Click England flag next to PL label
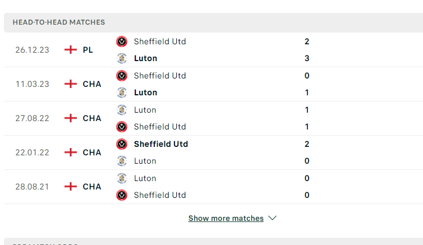The image size is (423, 245). coord(71,49)
